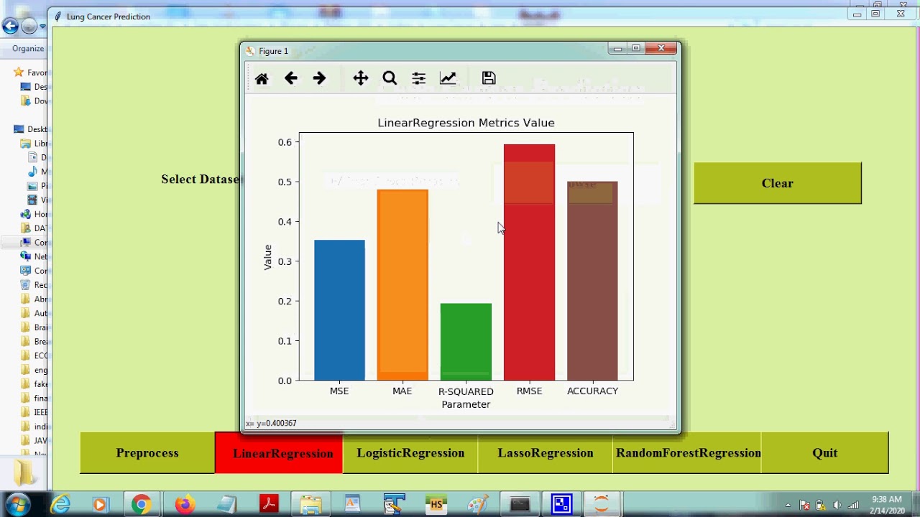Open Paint from taskbar

coord(477,505)
